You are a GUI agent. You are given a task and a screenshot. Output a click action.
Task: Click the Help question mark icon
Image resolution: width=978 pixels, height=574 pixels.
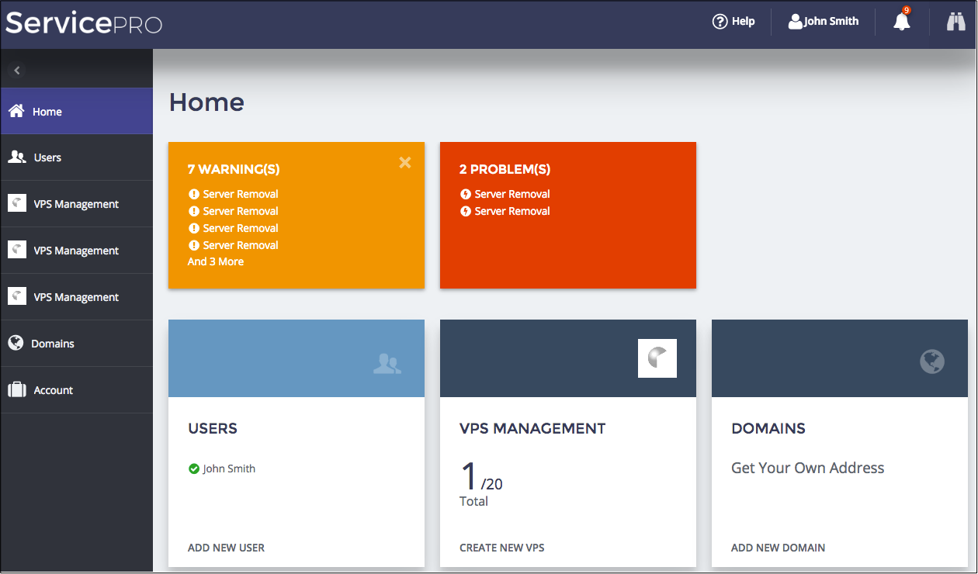point(720,22)
